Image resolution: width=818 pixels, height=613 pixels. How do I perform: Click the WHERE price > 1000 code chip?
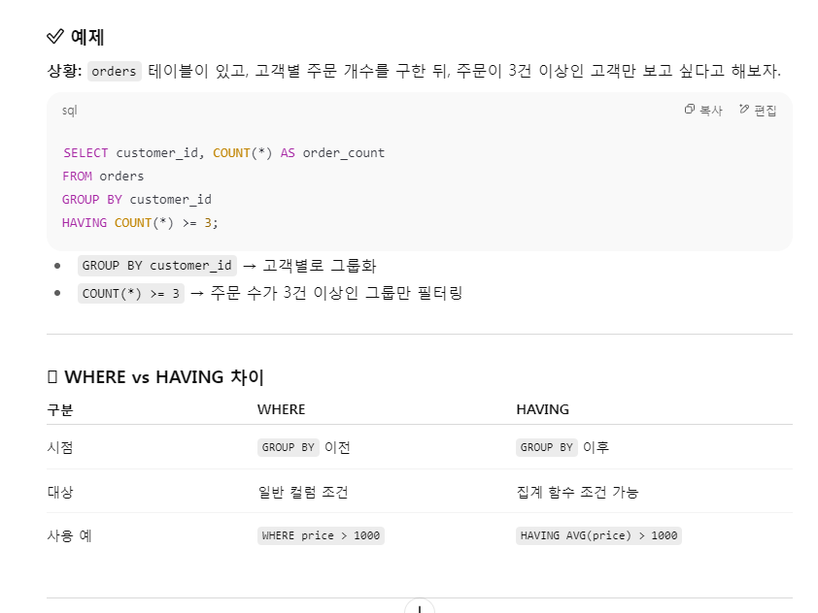321,535
